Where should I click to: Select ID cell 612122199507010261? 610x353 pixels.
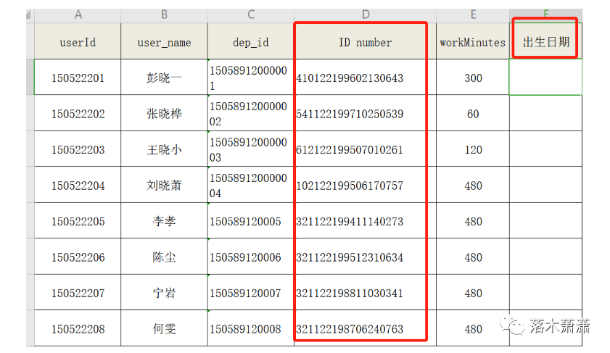point(365,149)
